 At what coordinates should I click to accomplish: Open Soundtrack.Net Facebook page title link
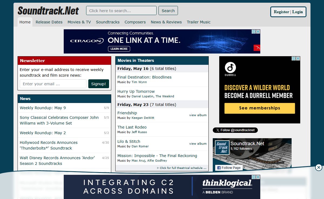[247, 144]
